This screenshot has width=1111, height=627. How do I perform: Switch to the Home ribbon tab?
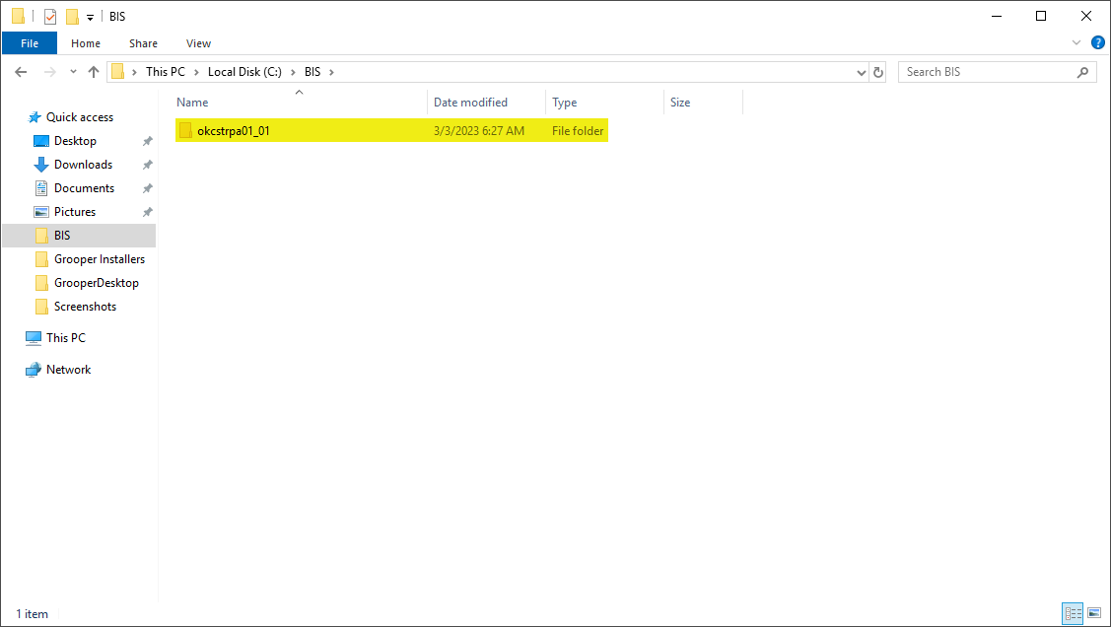point(86,43)
